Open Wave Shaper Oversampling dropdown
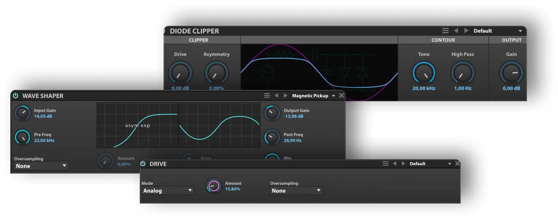558x219 pixels. pos(41,166)
